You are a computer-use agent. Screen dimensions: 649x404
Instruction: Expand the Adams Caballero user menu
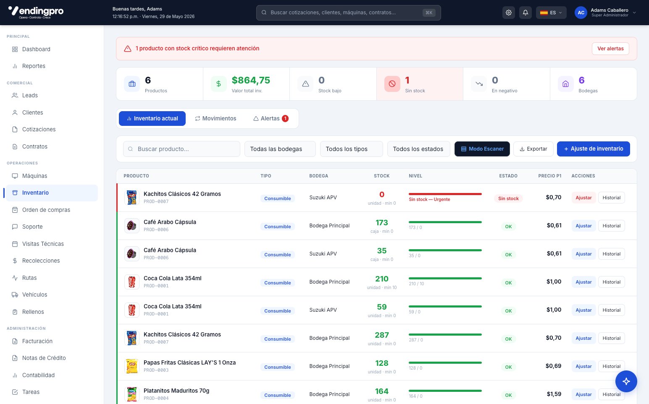[605, 13]
